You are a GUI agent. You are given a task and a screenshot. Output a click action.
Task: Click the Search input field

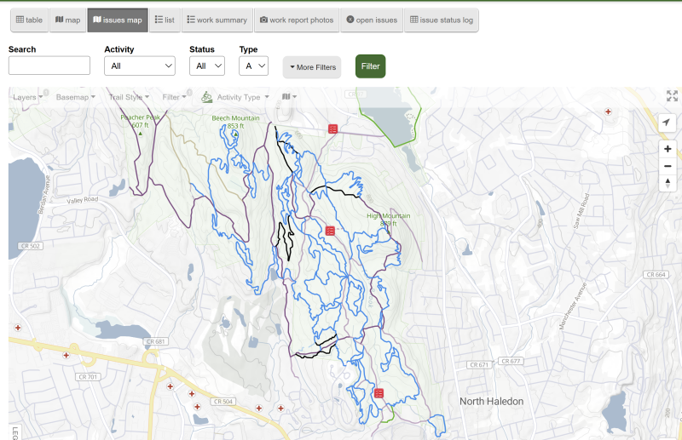pos(49,66)
